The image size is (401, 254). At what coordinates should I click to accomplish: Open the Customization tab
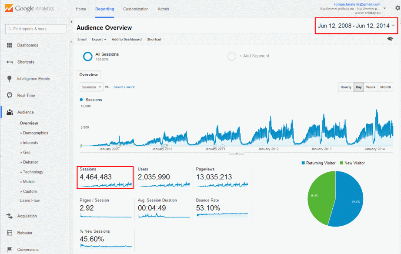tap(136, 9)
